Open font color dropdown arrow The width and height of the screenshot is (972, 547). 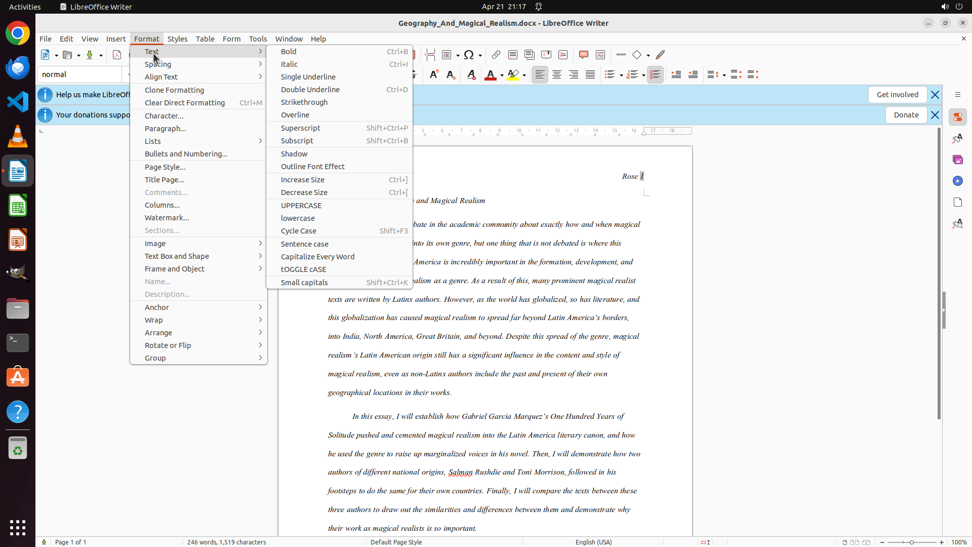[502, 75]
